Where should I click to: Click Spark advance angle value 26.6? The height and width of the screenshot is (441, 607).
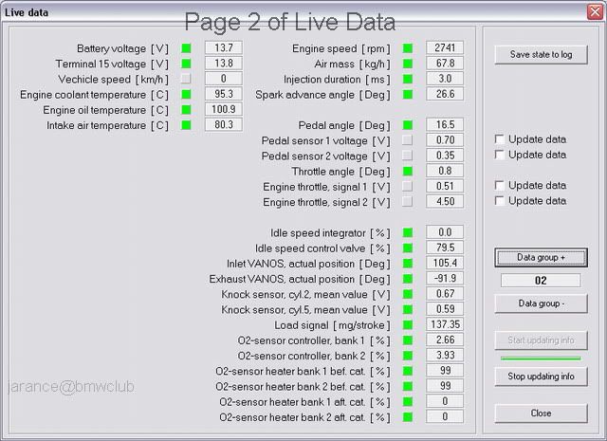coord(445,94)
